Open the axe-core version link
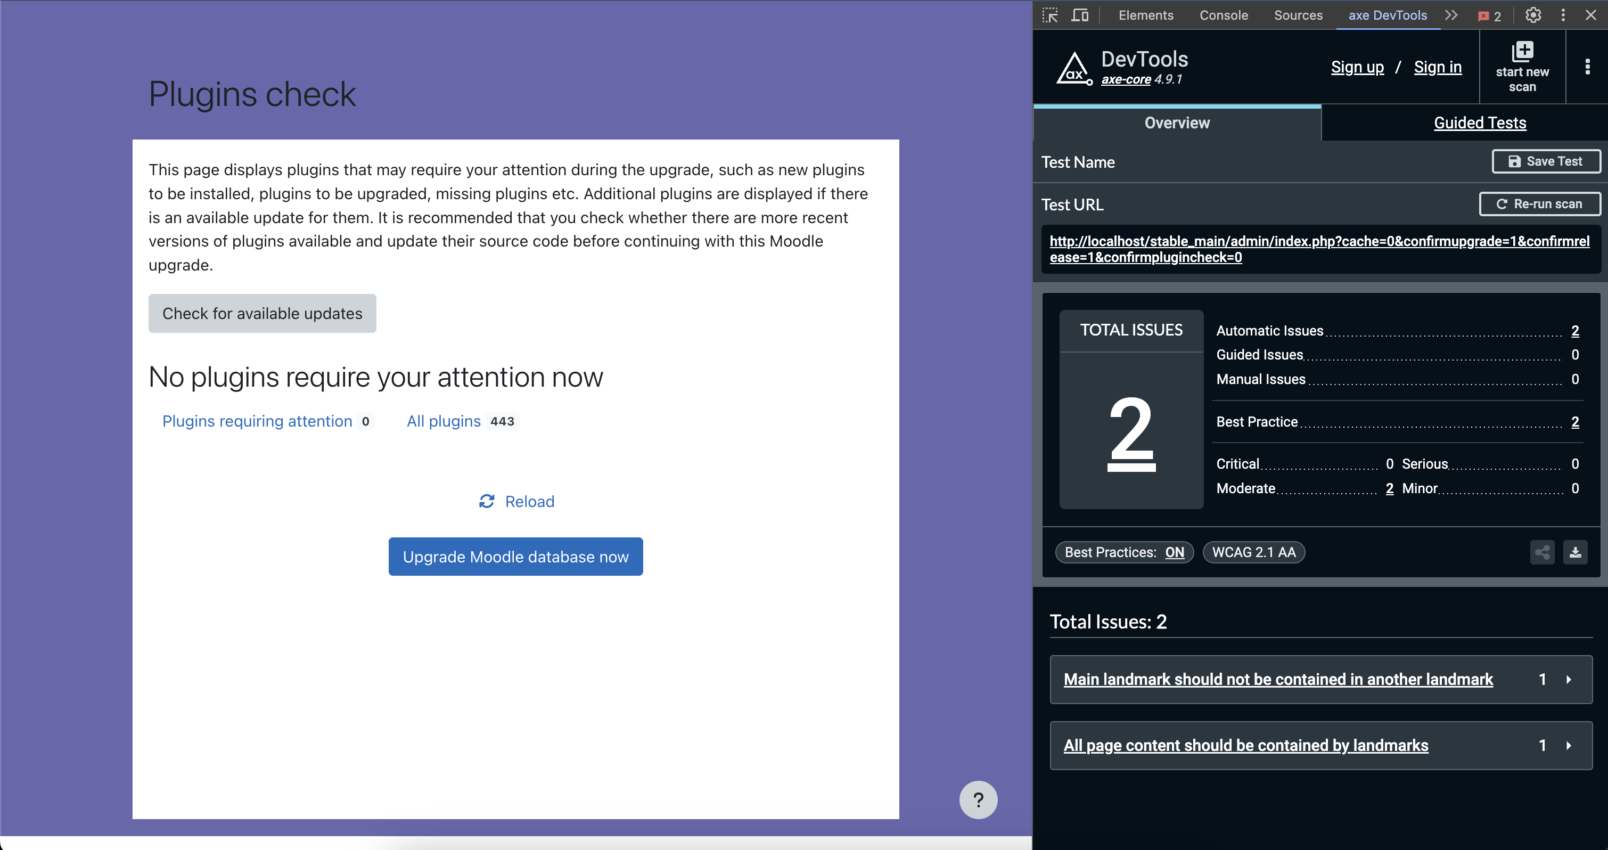 coord(1126,79)
